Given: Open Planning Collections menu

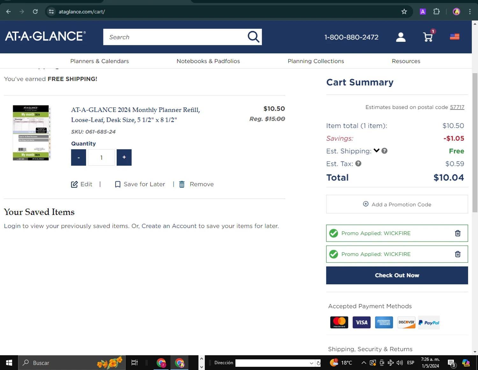Looking at the screenshot, I should pos(316,61).
